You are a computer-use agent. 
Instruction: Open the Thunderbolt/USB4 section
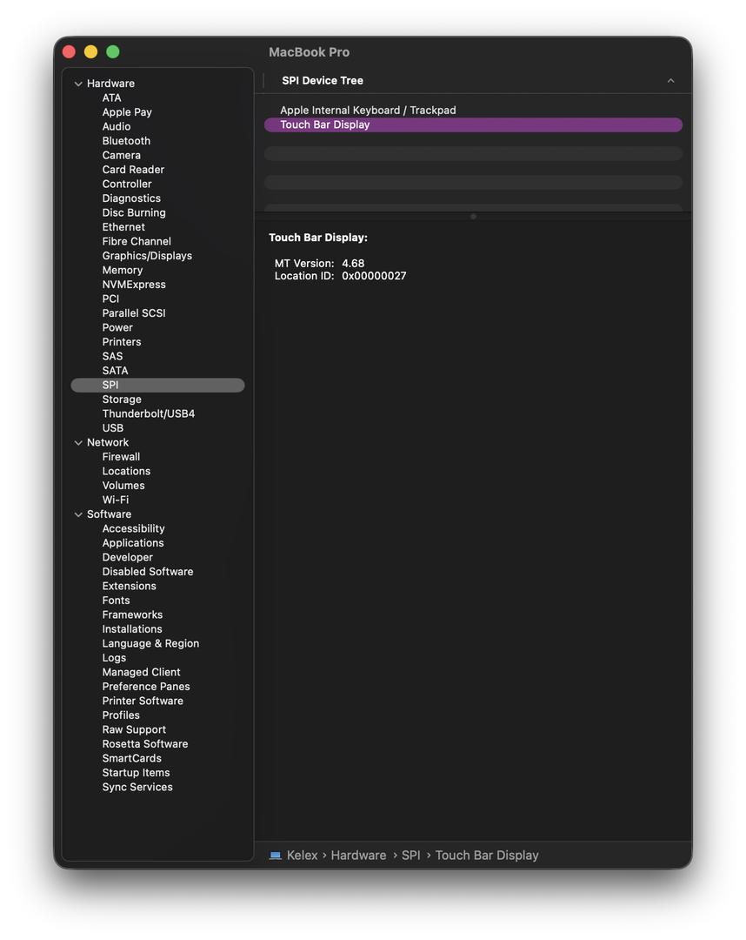pyautogui.click(x=149, y=414)
